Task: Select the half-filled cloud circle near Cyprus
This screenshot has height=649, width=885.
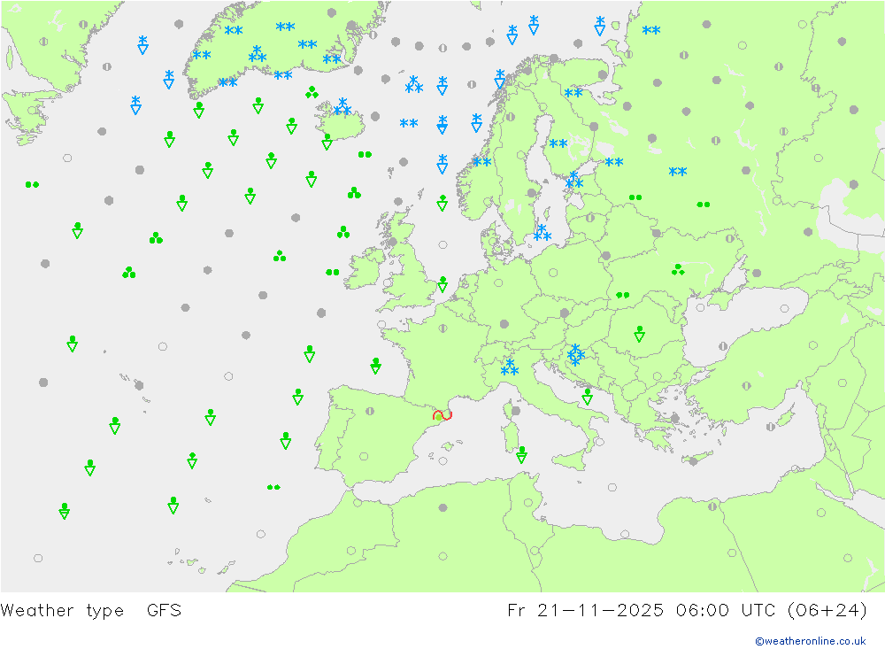Action: point(771,427)
